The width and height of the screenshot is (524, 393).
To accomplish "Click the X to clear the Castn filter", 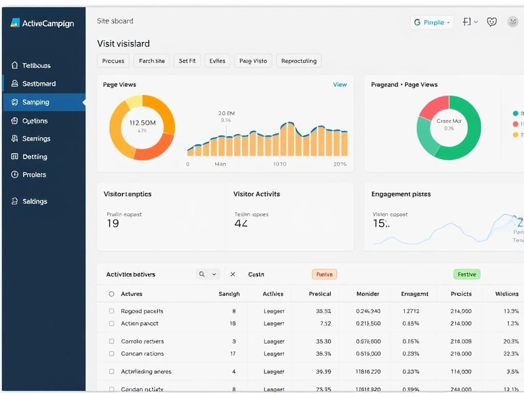I will (x=233, y=274).
